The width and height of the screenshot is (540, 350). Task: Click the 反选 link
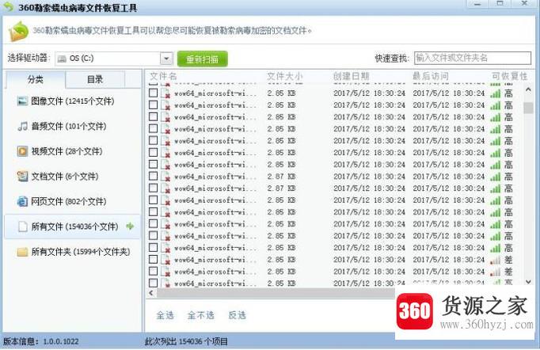pyautogui.click(x=238, y=315)
